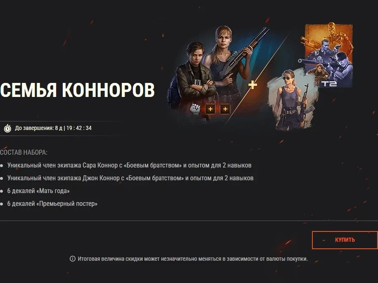
Task: Click the «Премьерный постер» decals list item
Action: coord(52,204)
